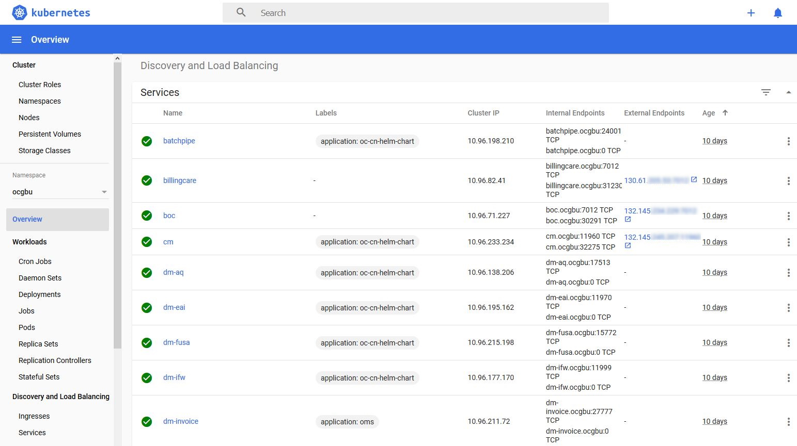Click the application: oms label chip
The image size is (797, 446).
pos(347,422)
